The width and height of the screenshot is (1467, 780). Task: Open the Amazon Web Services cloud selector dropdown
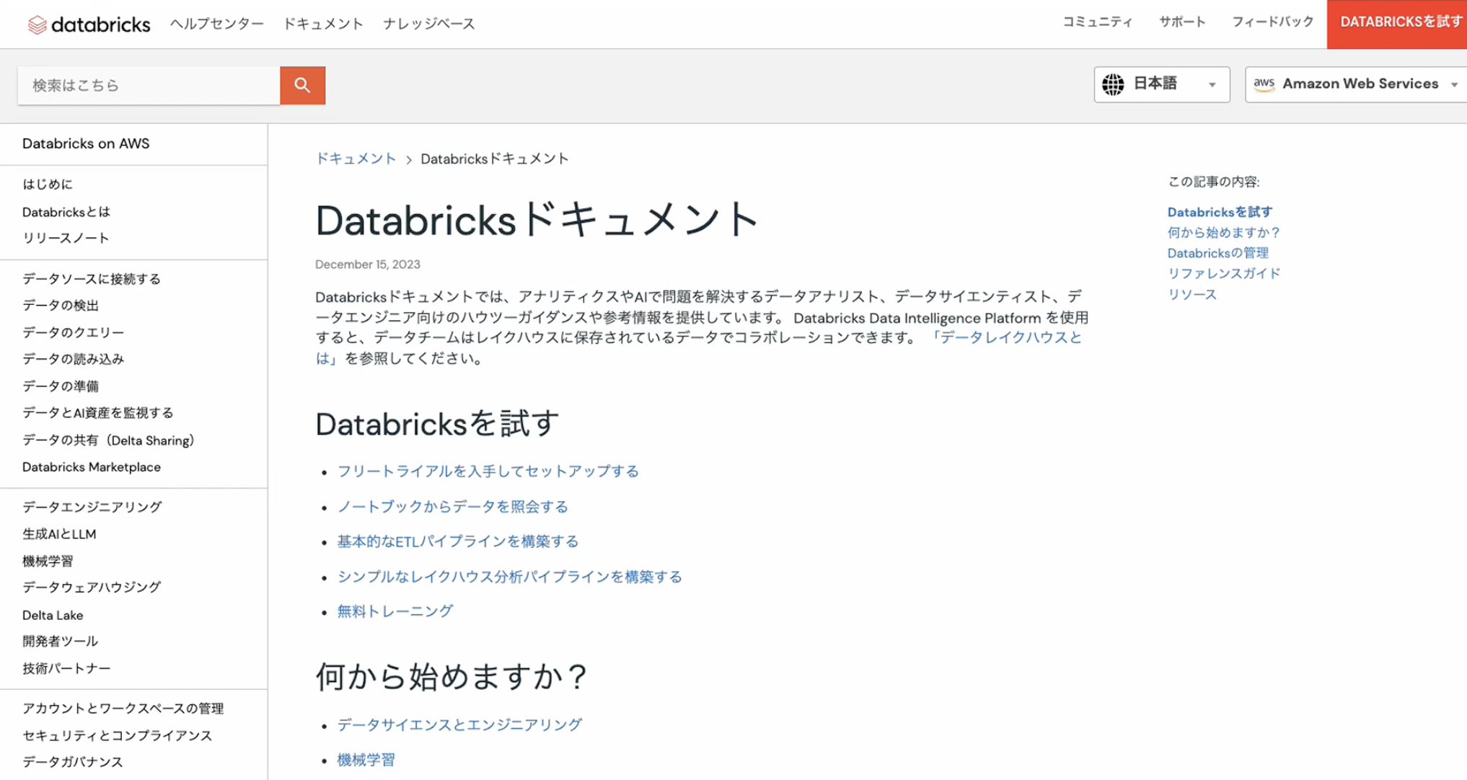[1354, 84]
